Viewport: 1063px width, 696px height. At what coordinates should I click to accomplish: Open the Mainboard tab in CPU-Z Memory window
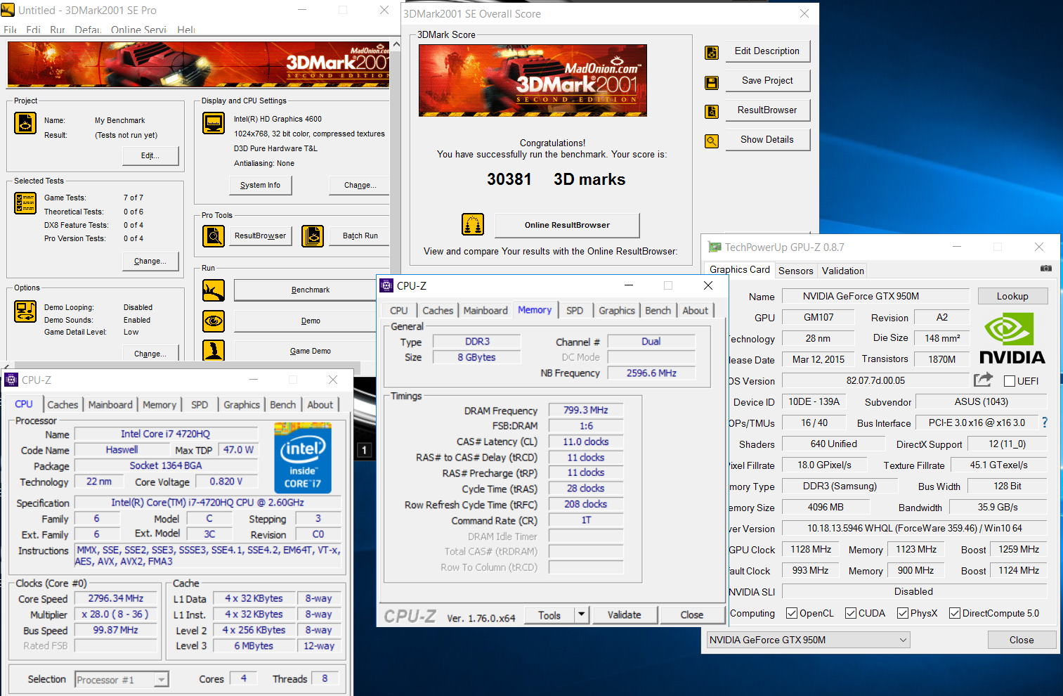tap(485, 310)
